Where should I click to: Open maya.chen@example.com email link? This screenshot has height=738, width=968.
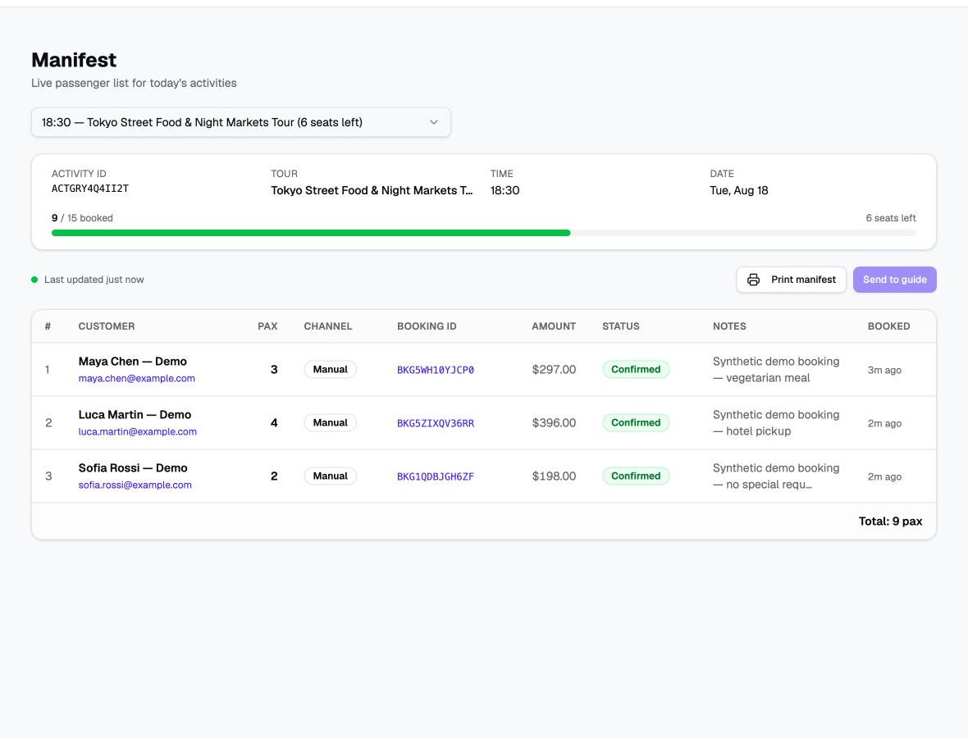136,378
